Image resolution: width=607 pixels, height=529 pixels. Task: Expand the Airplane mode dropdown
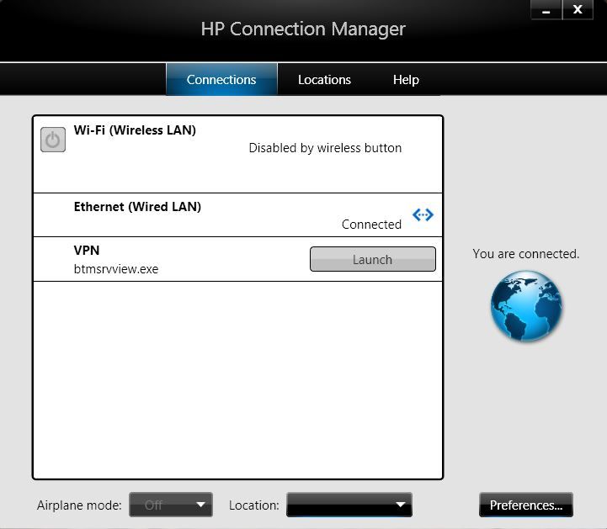coord(171,505)
